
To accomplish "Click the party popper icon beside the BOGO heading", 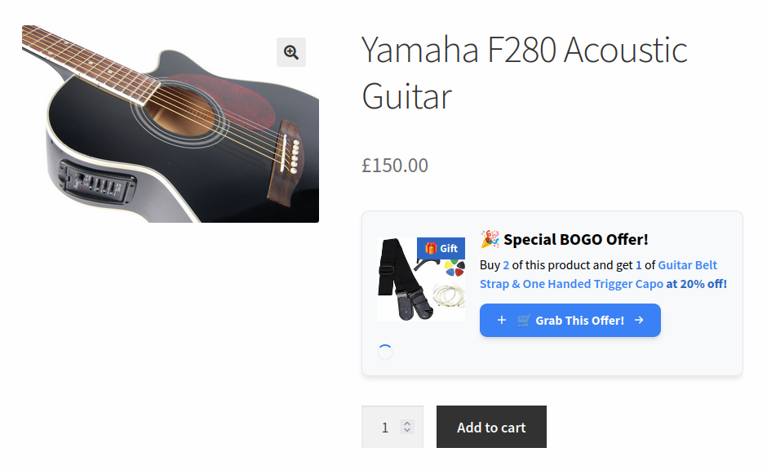I will click(490, 239).
